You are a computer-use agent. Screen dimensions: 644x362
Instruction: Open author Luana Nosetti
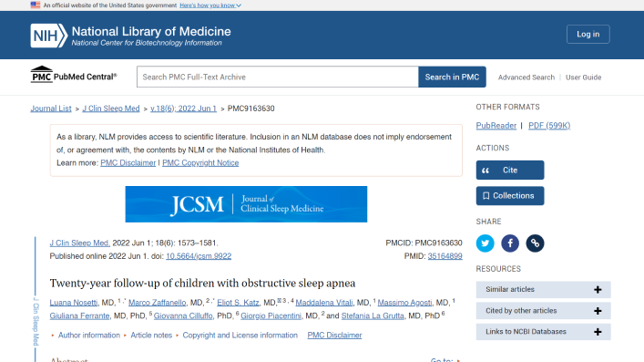point(74,303)
